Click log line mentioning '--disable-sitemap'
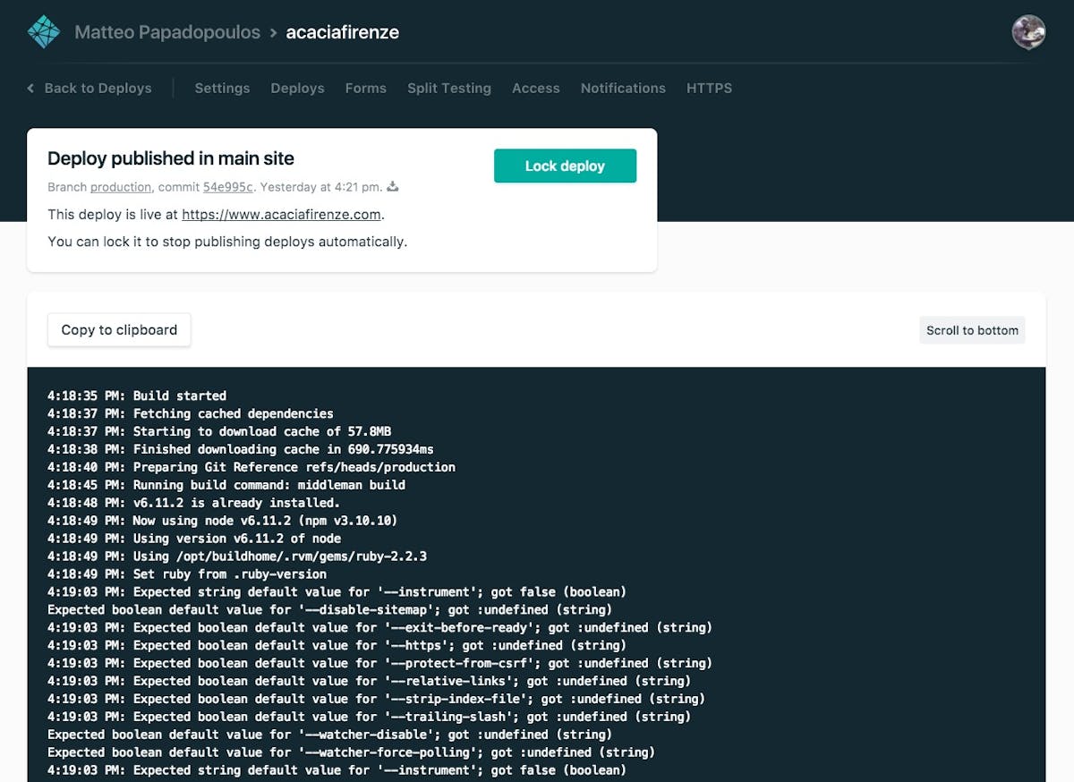The image size is (1074, 782). point(330,610)
